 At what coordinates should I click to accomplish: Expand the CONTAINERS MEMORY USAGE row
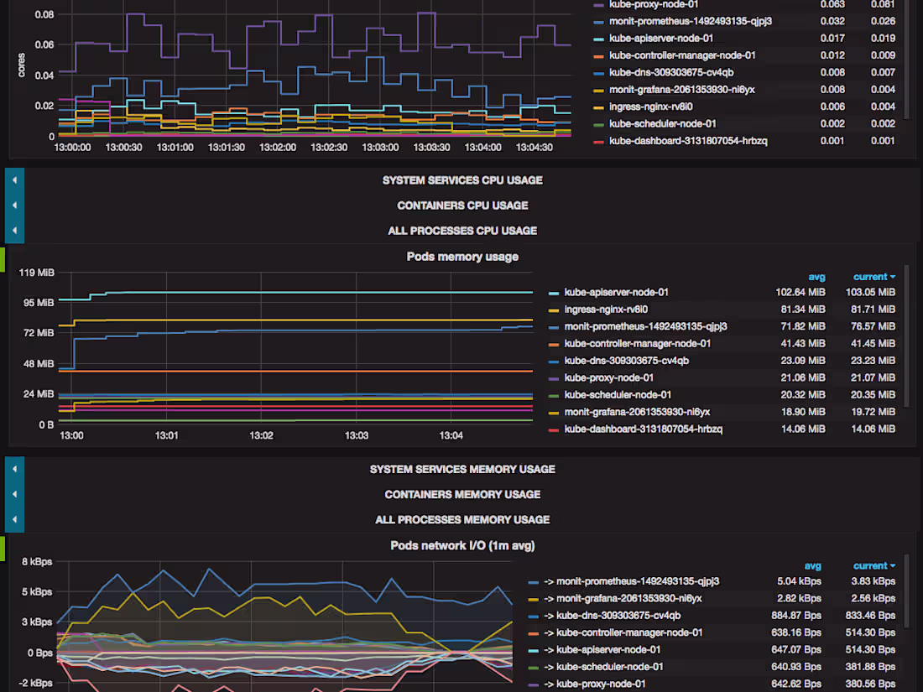(462, 494)
